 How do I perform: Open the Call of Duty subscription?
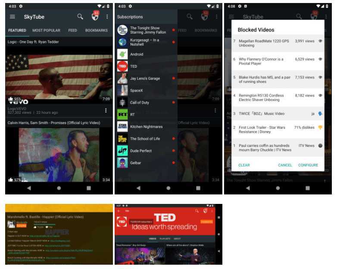pos(146,102)
